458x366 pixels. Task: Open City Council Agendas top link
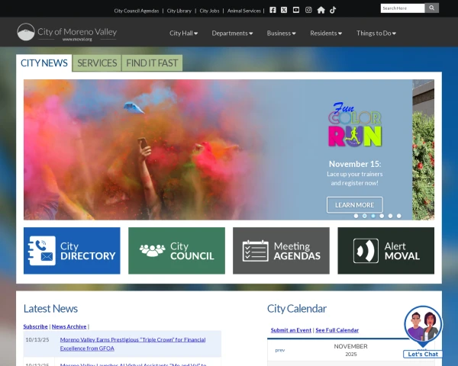pyautogui.click(x=137, y=11)
